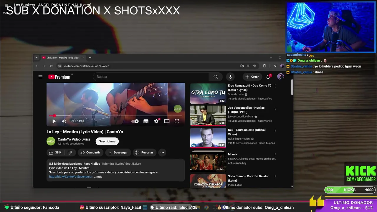Click the youtube.com address bar URL

(86, 66)
